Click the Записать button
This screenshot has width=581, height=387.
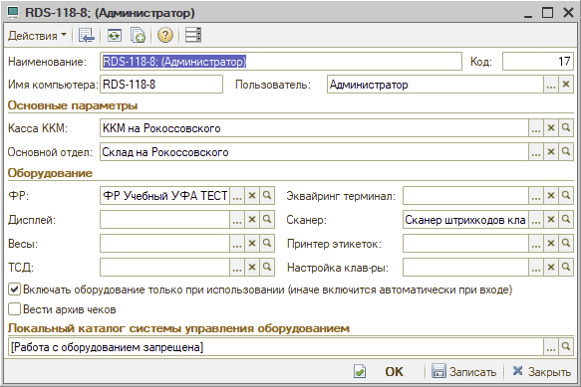pos(463,371)
